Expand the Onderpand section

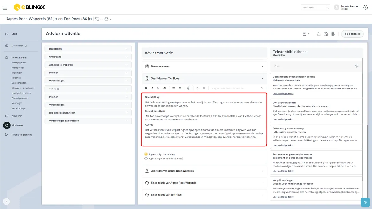point(88,57)
